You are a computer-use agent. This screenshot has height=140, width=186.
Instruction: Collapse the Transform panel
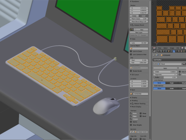(x=131, y=2)
